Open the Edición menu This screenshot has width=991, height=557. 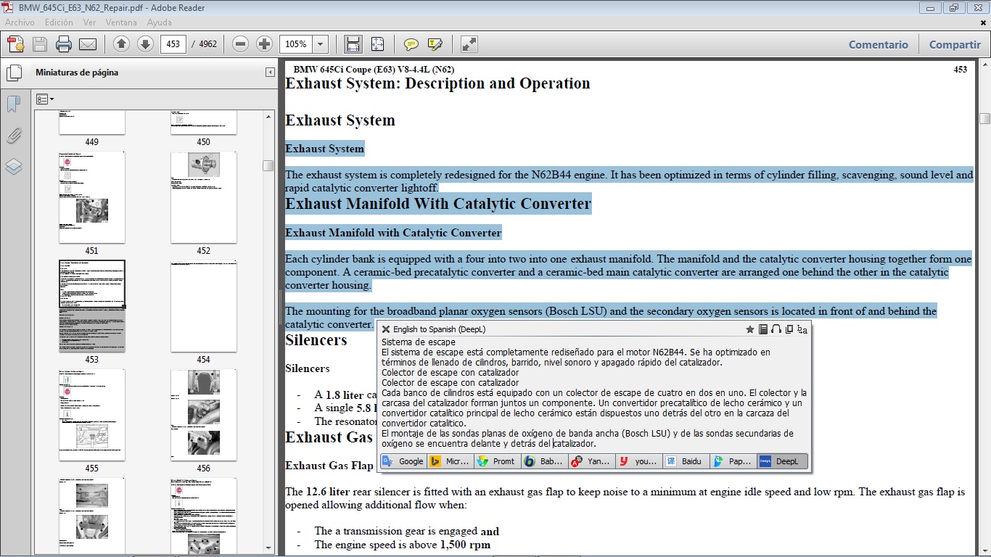(x=59, y=22)
